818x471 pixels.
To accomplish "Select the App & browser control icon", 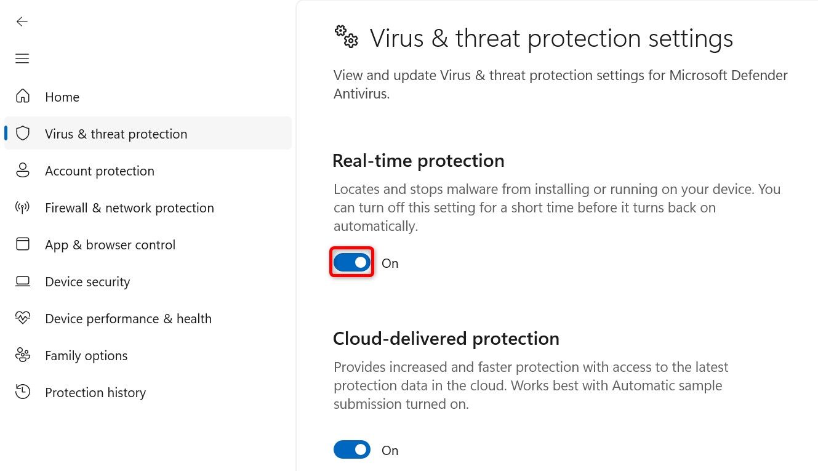I will (x=22, y=244).
